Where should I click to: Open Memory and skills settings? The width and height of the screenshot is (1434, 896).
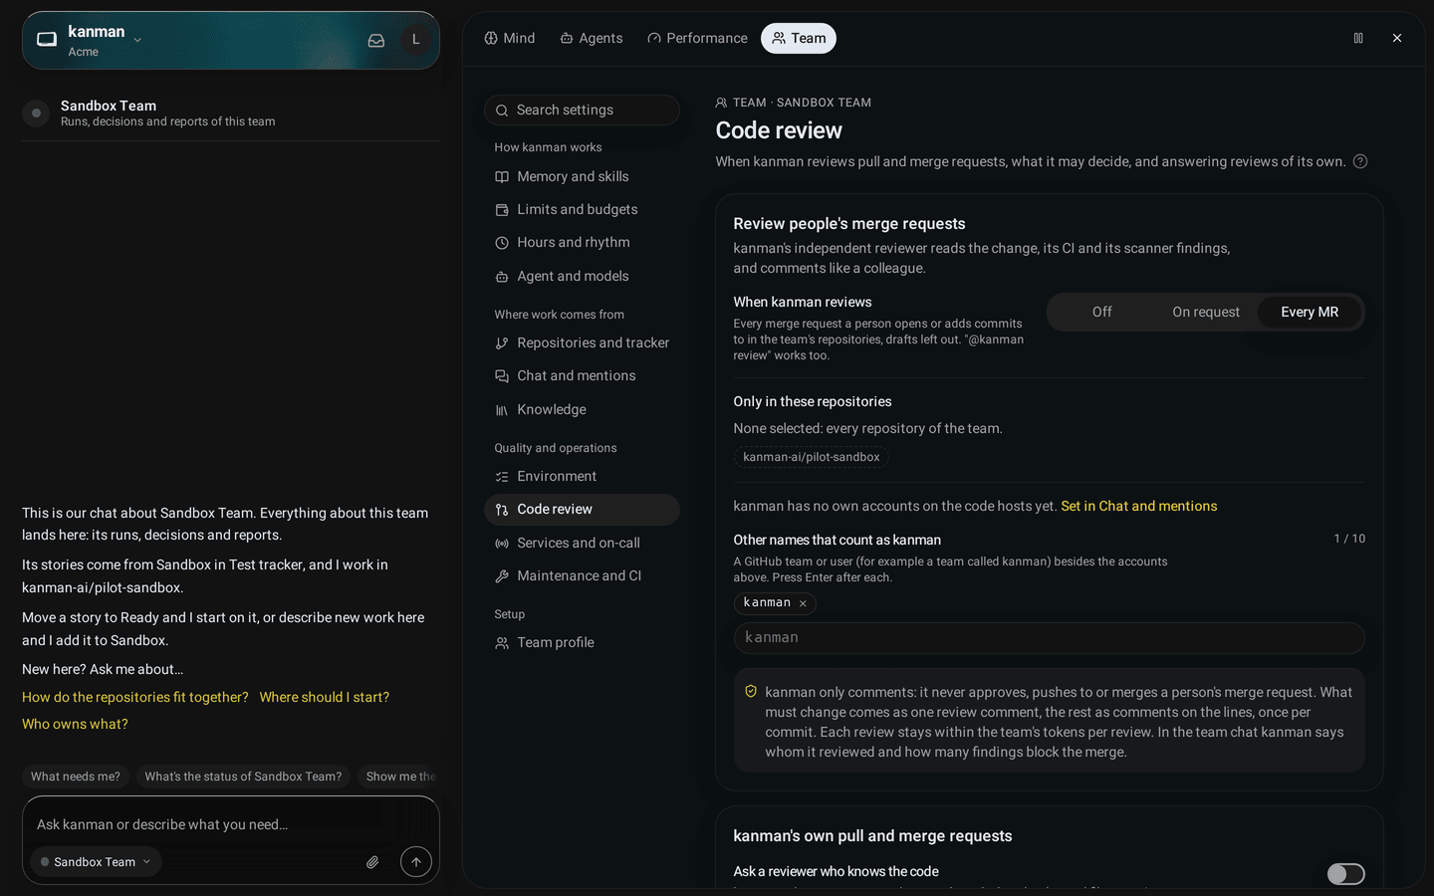582,176
